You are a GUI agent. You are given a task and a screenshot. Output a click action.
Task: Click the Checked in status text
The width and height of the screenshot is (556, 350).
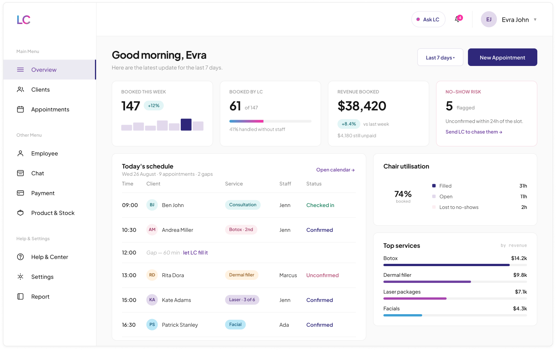pyautogui.click(x=320, y=205)
